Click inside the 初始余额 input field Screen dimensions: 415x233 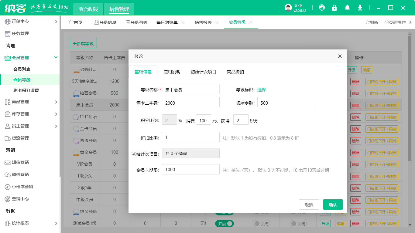[286, 102]
